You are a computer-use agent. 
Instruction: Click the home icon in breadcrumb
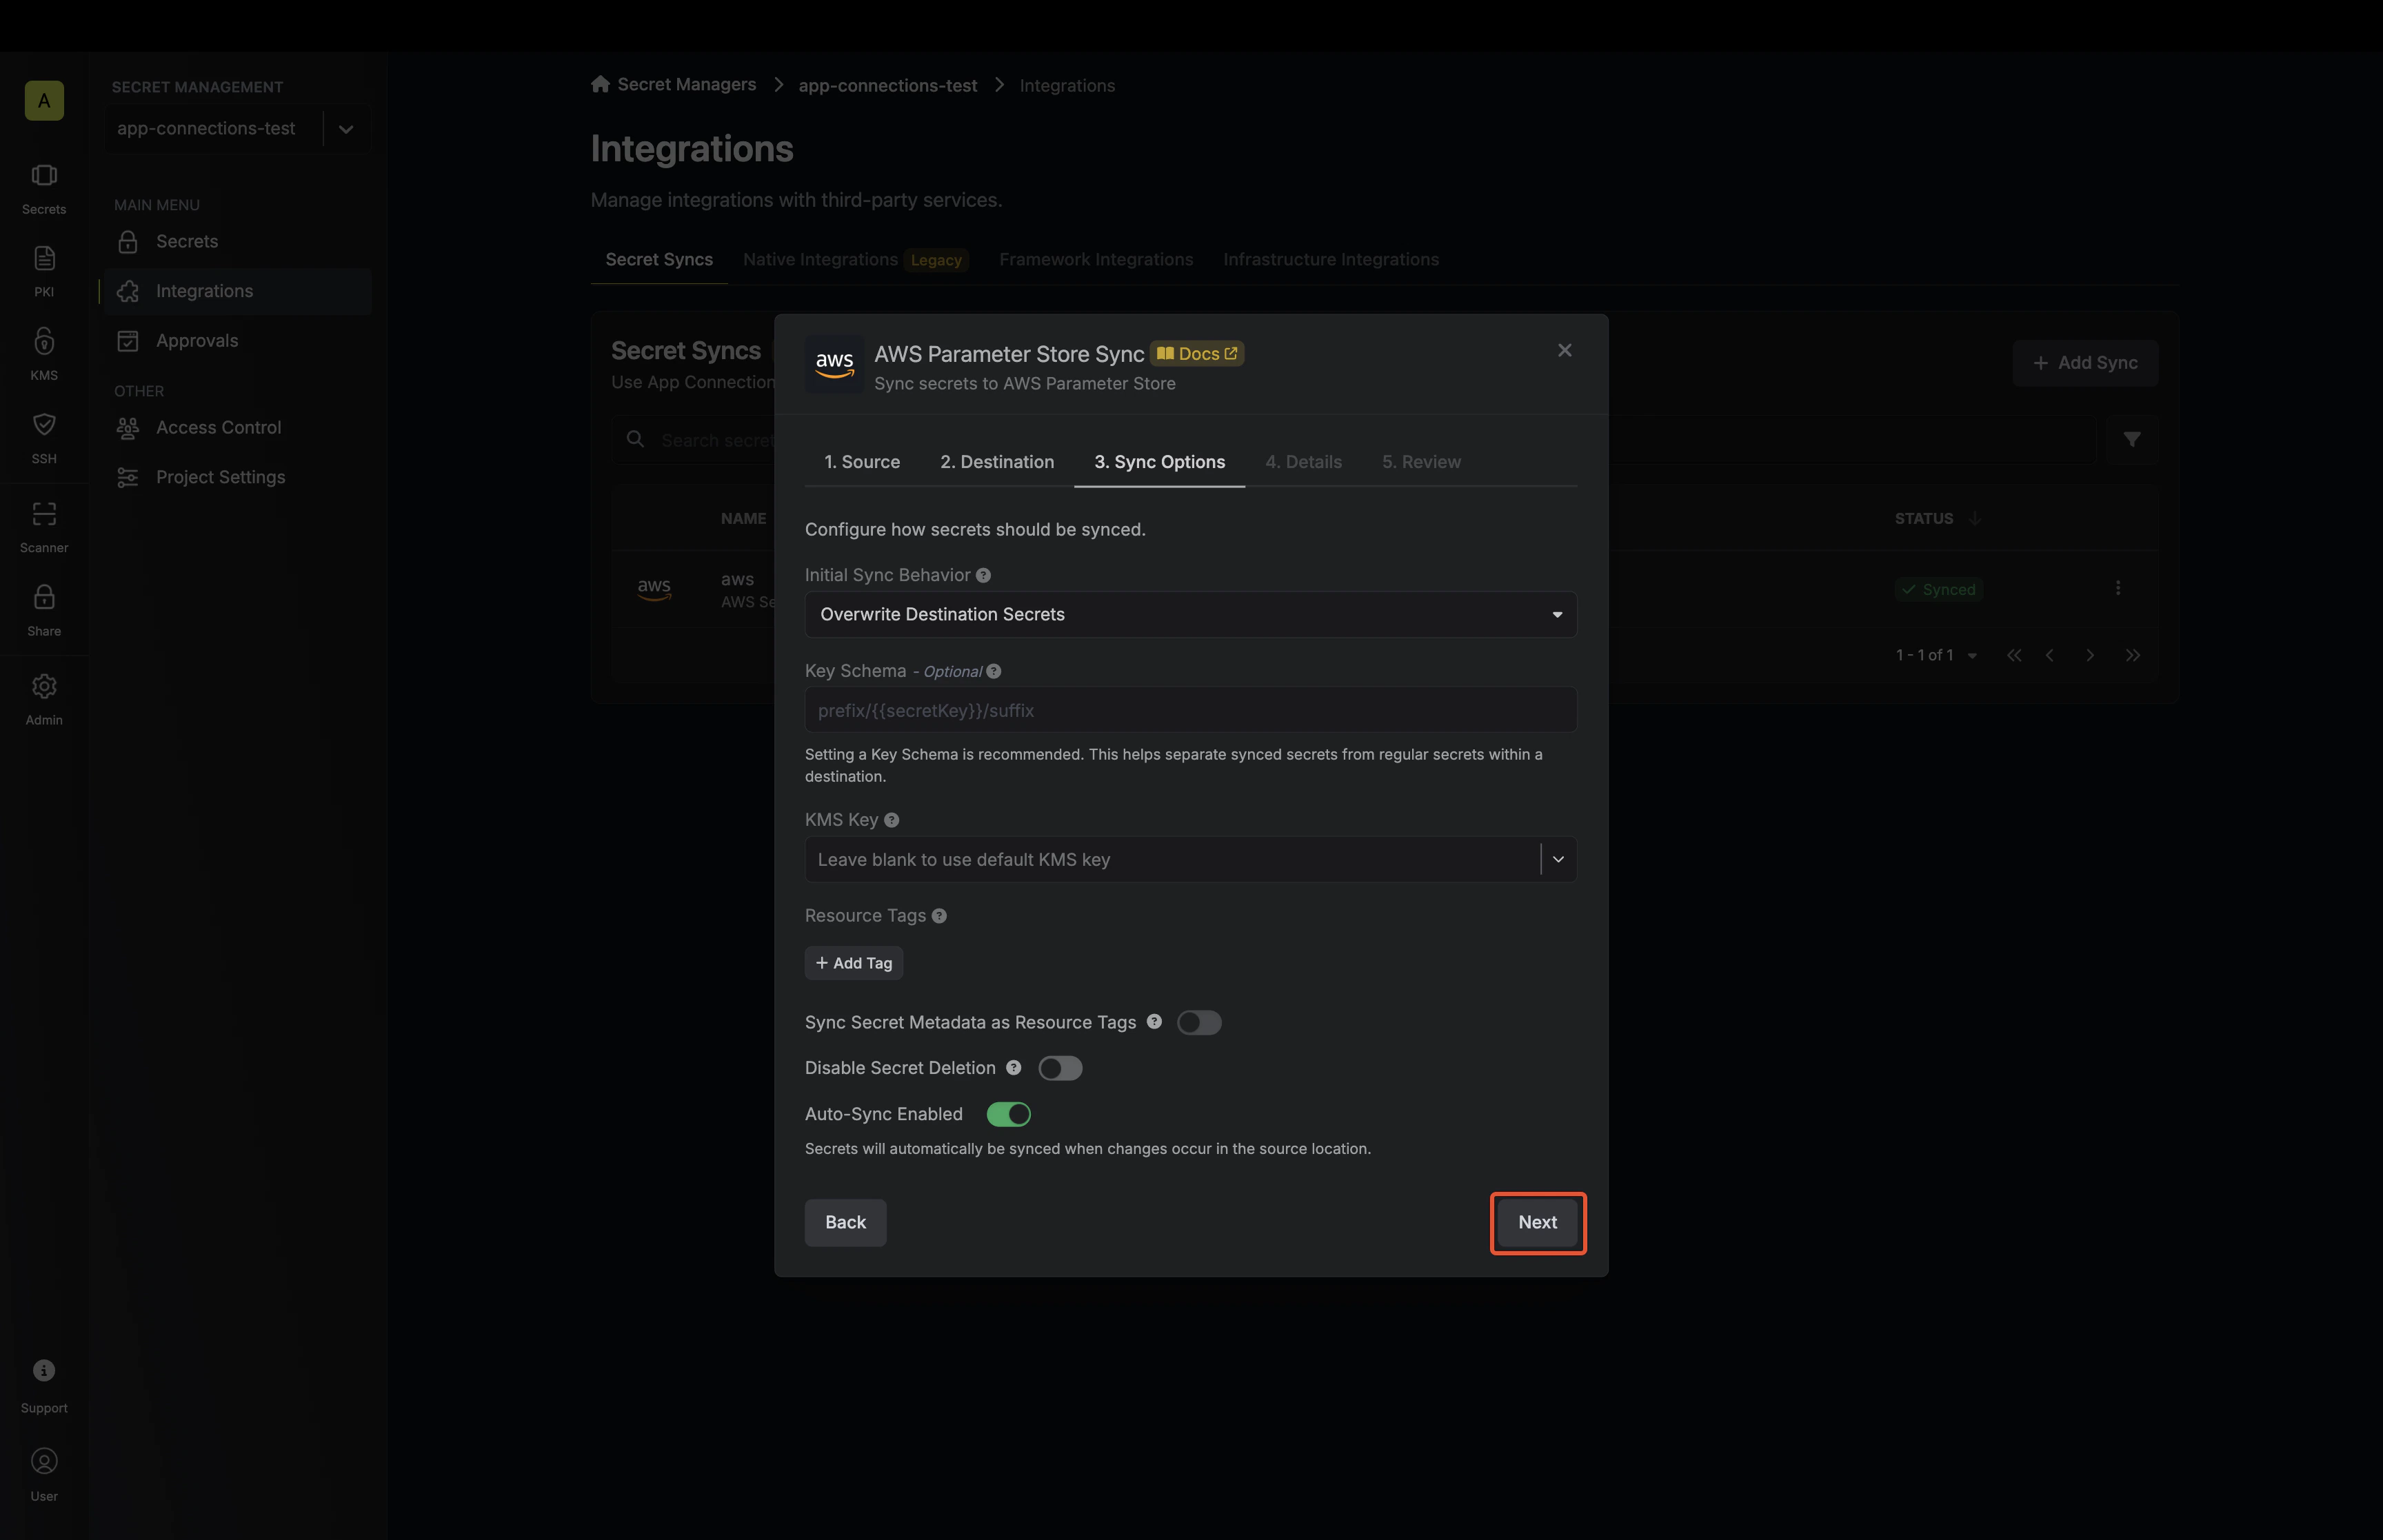point(600,84)
